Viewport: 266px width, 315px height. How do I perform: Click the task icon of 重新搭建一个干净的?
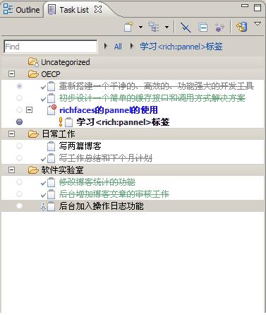click(x=51, y=86)
